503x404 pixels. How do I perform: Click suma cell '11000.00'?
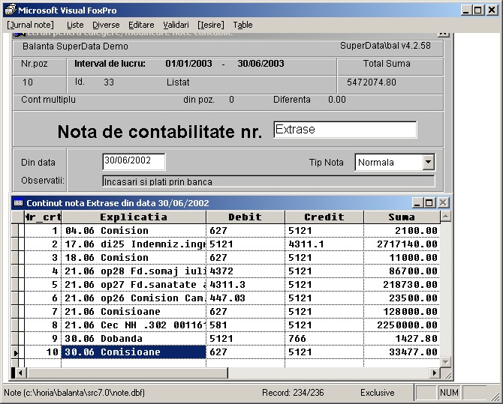tap(402, 258)
